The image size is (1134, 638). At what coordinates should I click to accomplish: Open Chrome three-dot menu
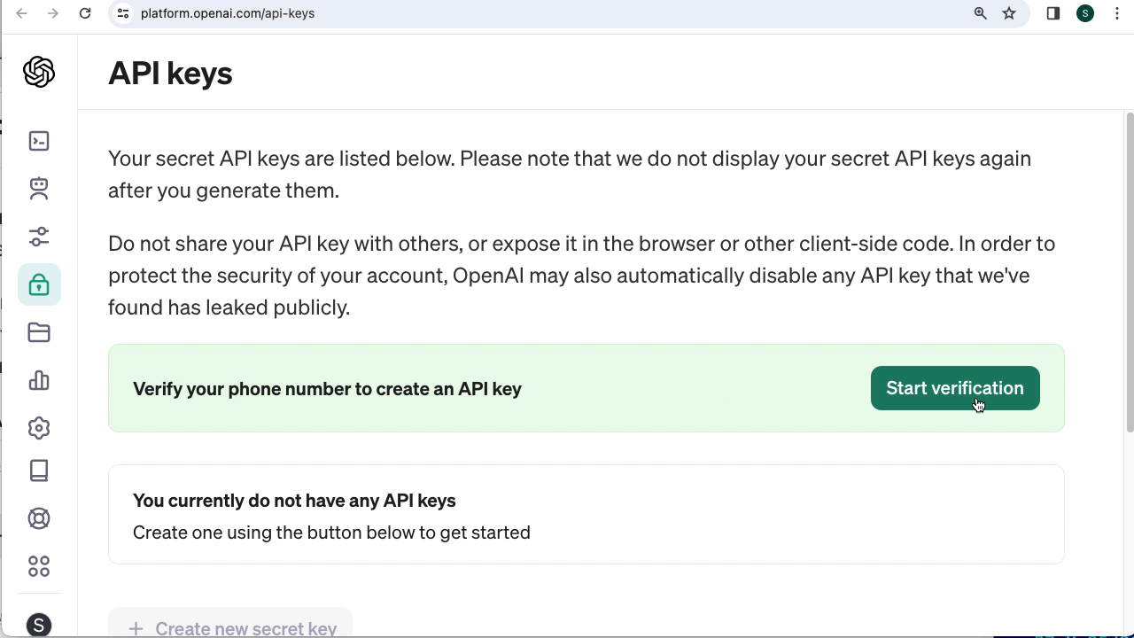[x=1117, y=13]
